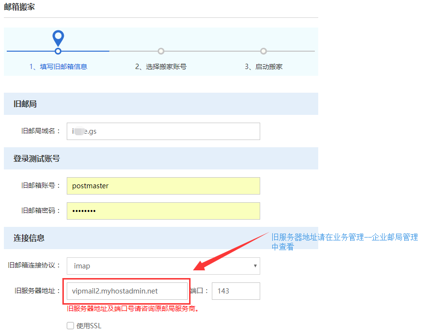Click into the 旧邮箱密码 password field
Screen dimensions: 443x336
(163, 211)
